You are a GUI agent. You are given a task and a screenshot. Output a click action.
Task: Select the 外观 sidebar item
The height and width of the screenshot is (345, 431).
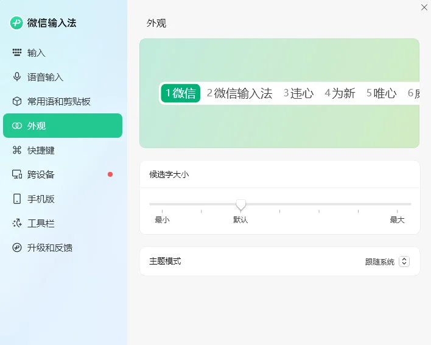coord(63,126)
